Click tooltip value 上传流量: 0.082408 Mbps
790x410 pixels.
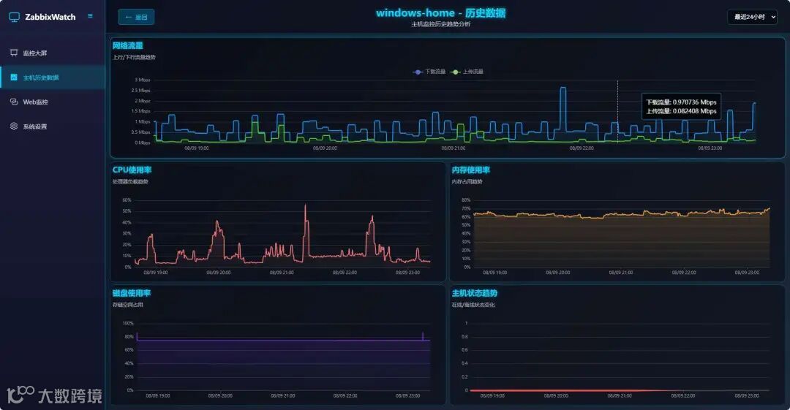pos(681,111)
